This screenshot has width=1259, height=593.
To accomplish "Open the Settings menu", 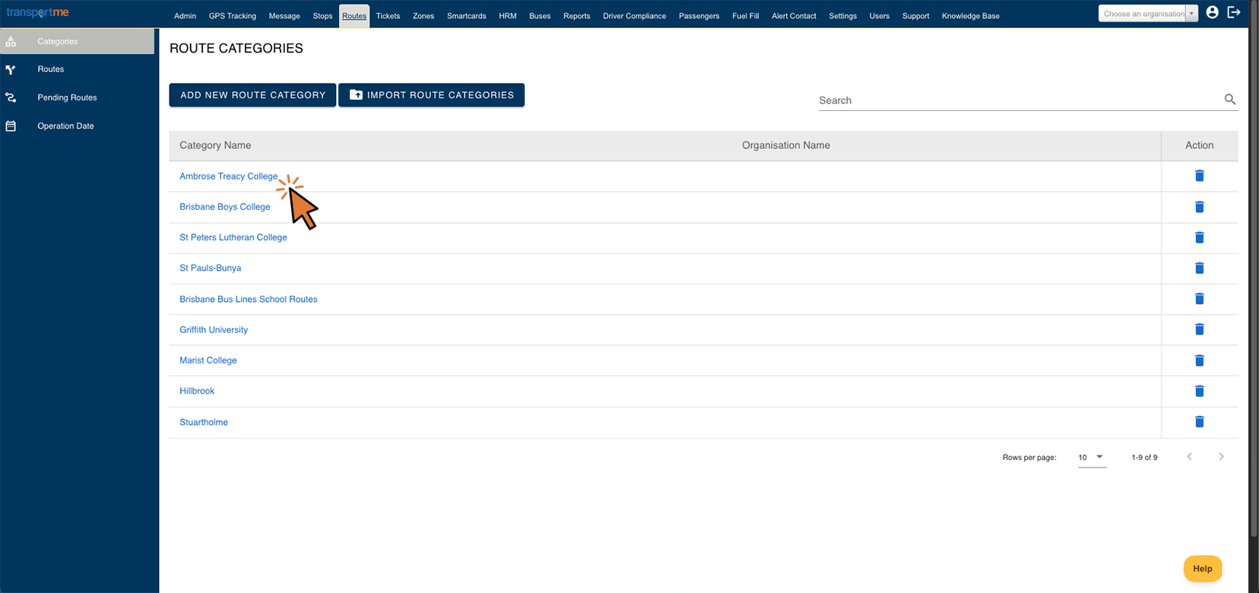I will click(843, 16).
